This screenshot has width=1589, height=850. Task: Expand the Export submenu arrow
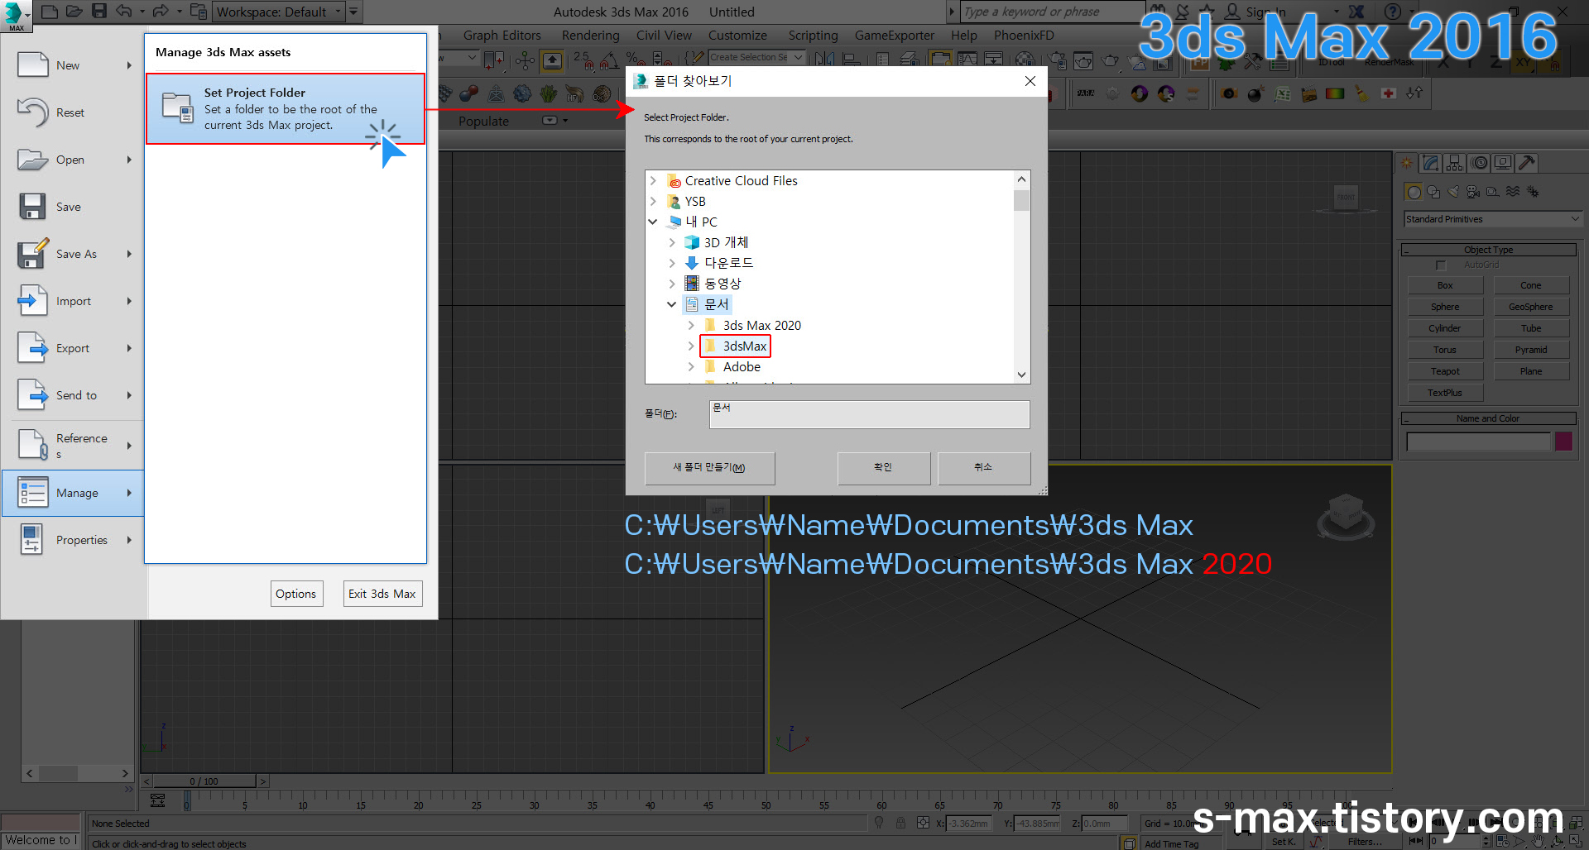[129, 348]
